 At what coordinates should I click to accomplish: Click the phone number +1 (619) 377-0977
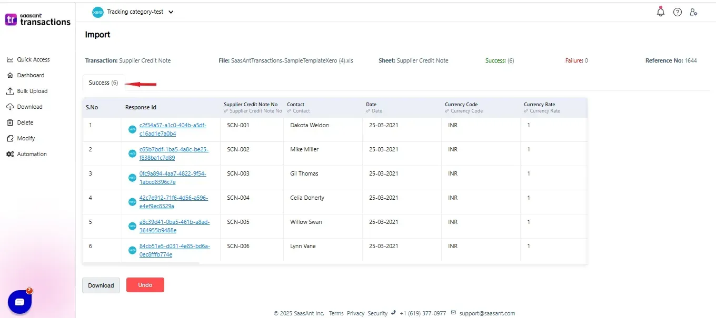(423, 313)
